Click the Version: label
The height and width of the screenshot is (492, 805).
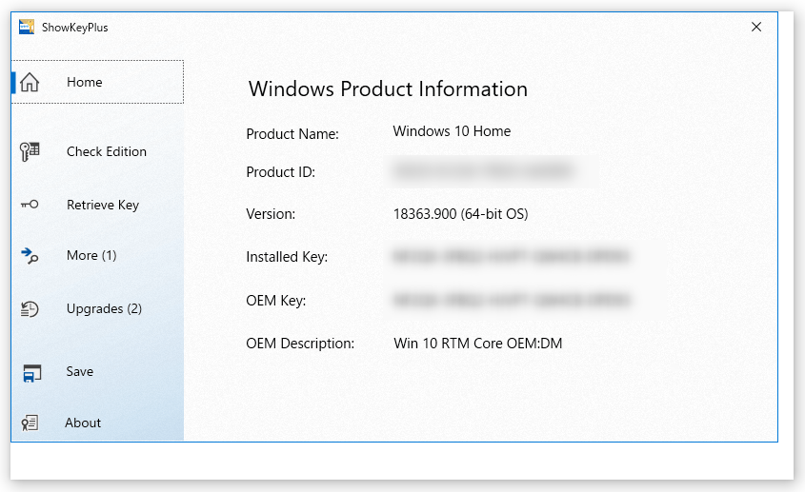[271, 214]
